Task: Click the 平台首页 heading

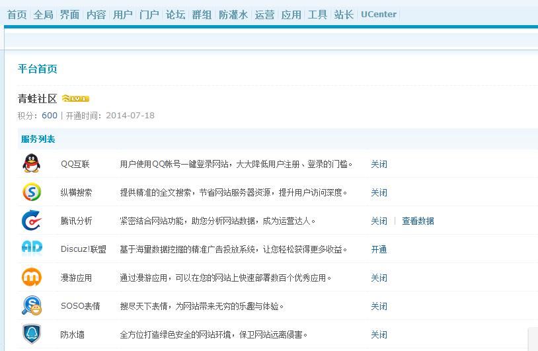Action: pyautogui.click(x=38, y=69)
